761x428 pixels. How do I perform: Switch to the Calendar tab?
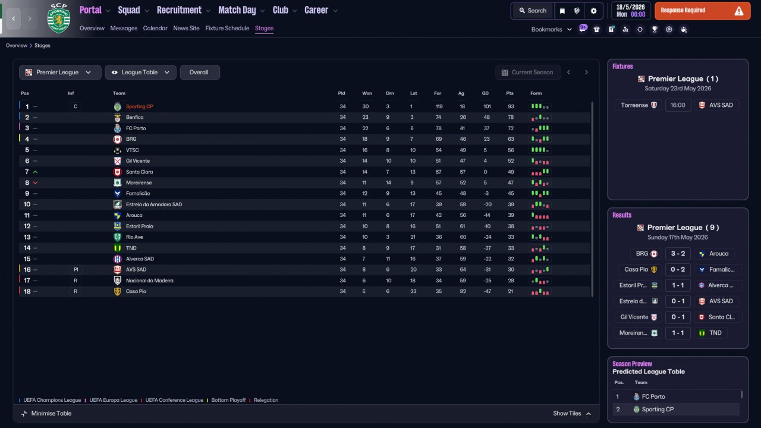(x=155, y=29)
